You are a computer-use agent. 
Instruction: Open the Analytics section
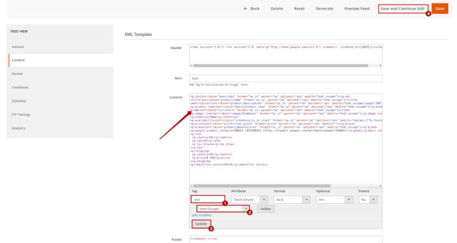pyautogui.click(x=19, y=128)
